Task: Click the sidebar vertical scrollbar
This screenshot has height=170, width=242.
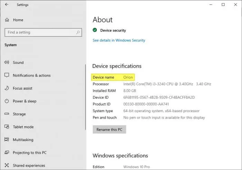Action: (x=85, y=97)
